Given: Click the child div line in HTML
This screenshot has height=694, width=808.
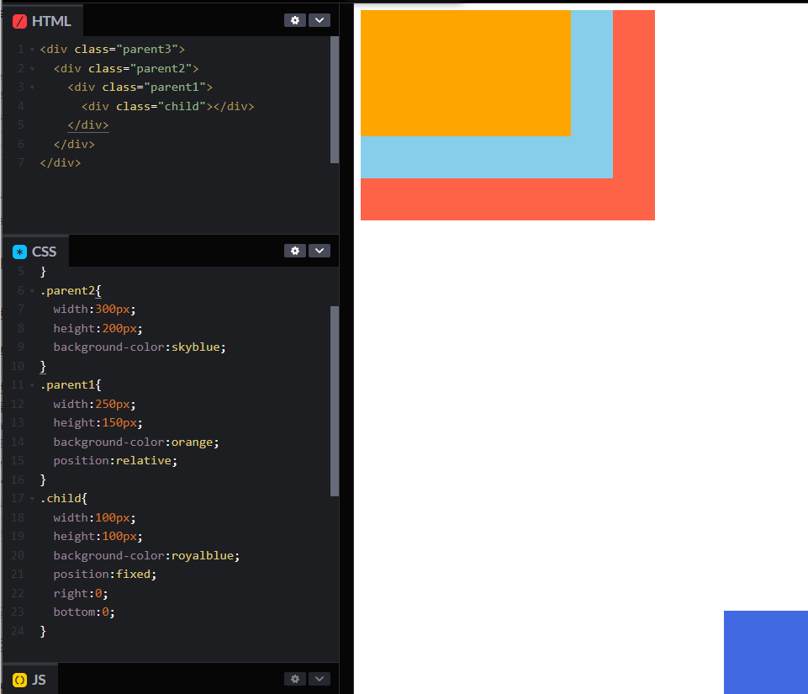Looking at the screenshot, I should (168, 106).
